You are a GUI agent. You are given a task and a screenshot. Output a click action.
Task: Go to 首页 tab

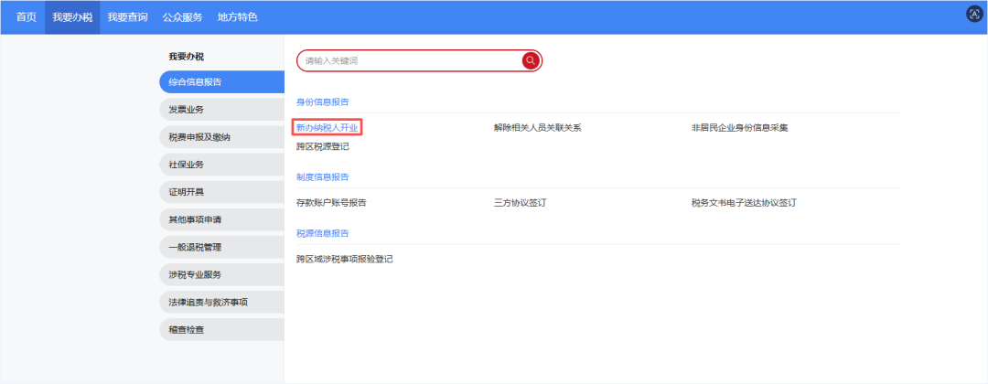click(x=27, y=17)
